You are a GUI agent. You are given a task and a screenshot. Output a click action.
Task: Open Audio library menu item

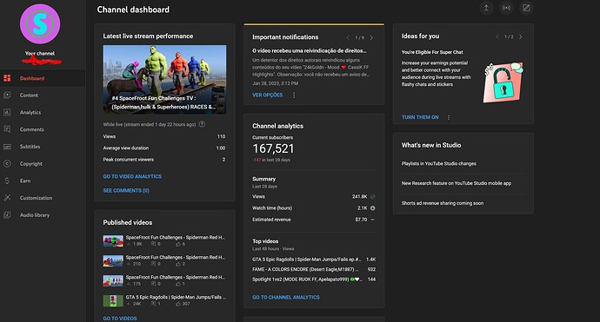click(x=43, y=215)
